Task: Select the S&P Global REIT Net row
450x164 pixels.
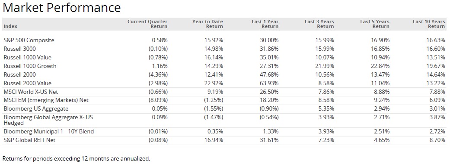Action: 225,140
